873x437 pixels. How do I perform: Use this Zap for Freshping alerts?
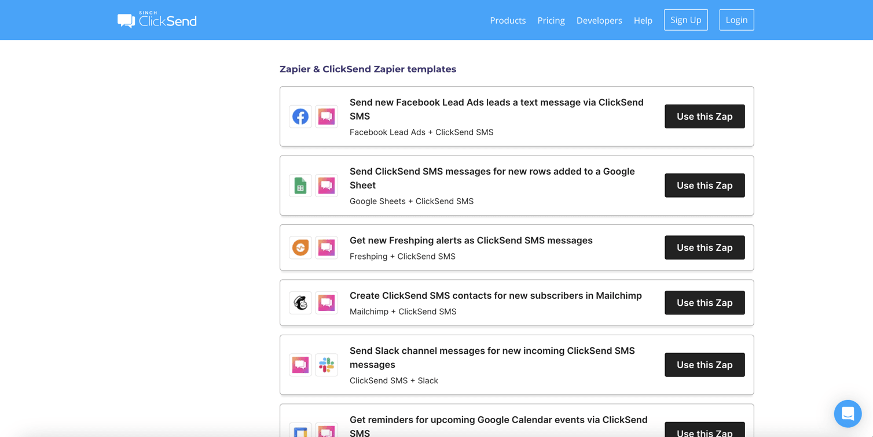tap(705, 247)
